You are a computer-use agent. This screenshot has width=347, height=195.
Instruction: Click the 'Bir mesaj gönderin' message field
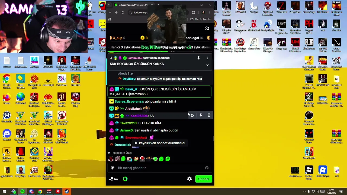tap(160, 168)
